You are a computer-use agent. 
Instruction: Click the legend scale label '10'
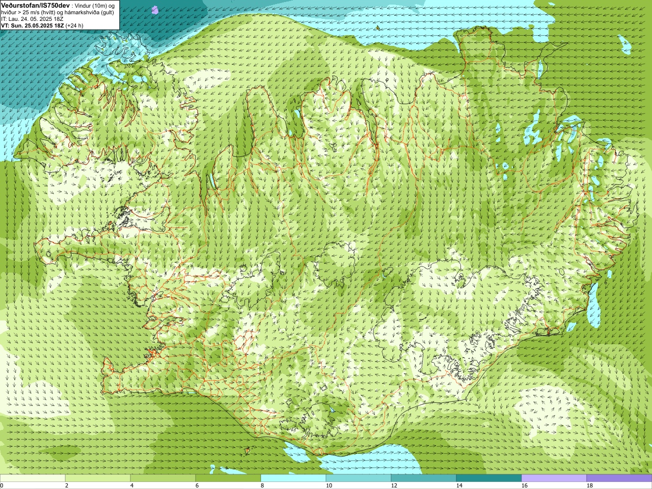tap(329, 485)
